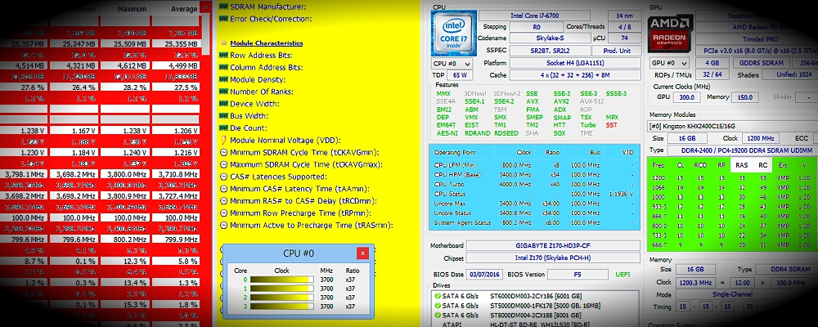Click the Core 3 clock bar
The image size is (818, 327).
point(281,307)
